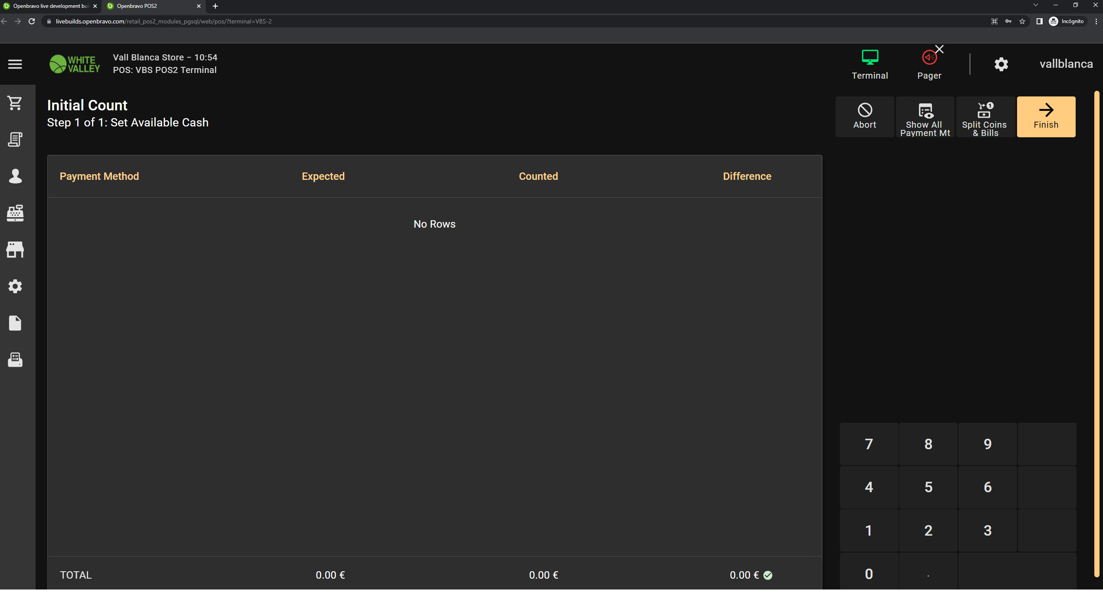Click the receipts list sidebar icon
This screenshot has height=606, width=1103.
tap(15, 139)
